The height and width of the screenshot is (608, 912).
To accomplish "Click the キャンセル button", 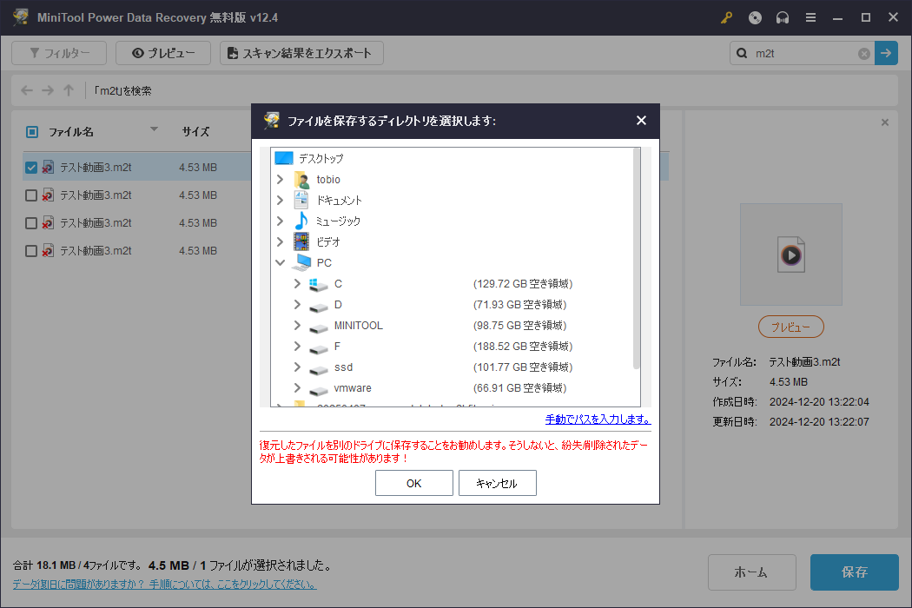I will point(498,483).
